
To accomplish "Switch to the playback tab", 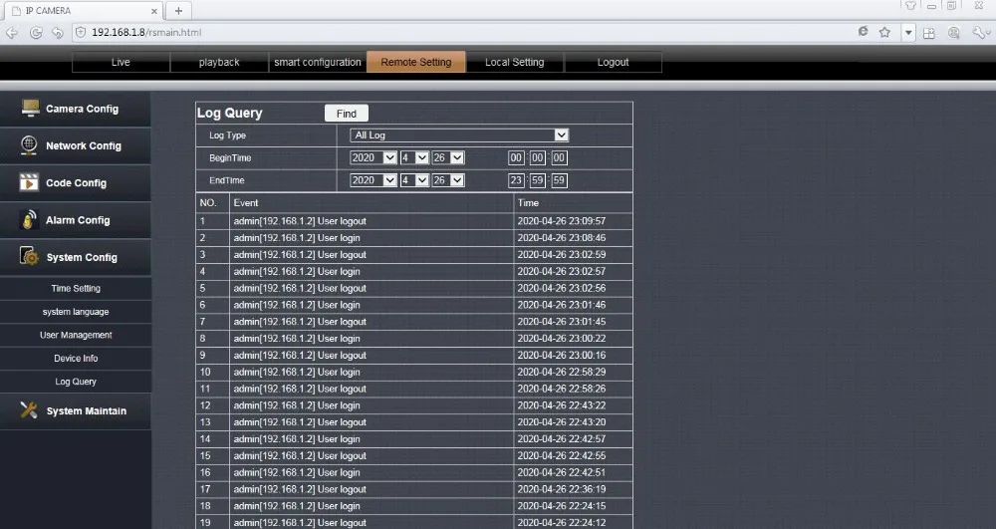I will pos(219,62).
